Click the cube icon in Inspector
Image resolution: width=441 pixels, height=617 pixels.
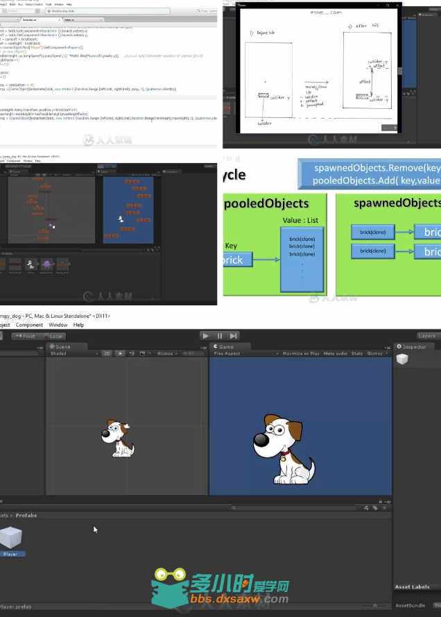tap(402, 359)
